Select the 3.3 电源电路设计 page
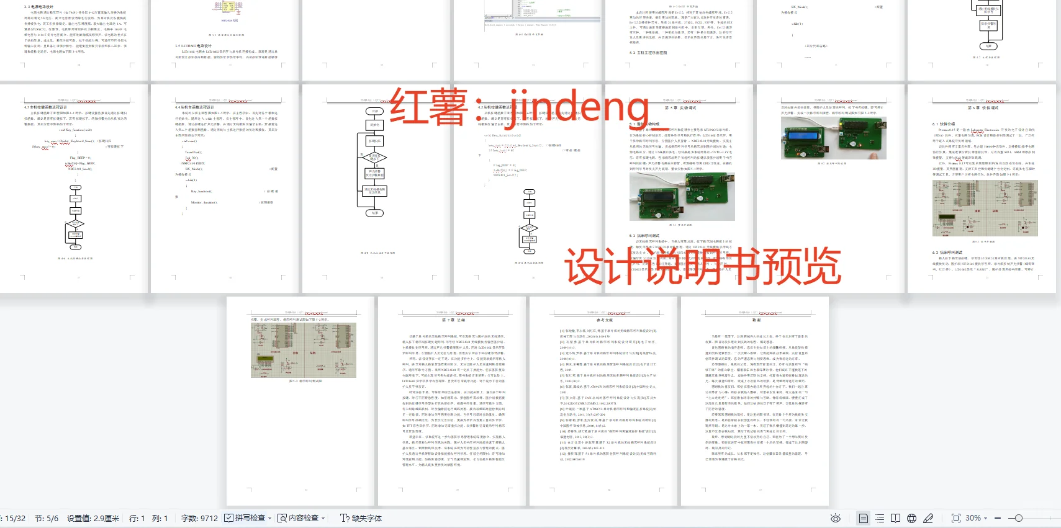Image resolution: width=1061 pixels, height=528 pixels. pyautogui.click(x=74, y=40)
